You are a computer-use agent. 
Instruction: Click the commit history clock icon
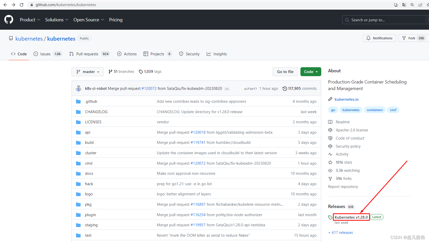tap(285, 89)
